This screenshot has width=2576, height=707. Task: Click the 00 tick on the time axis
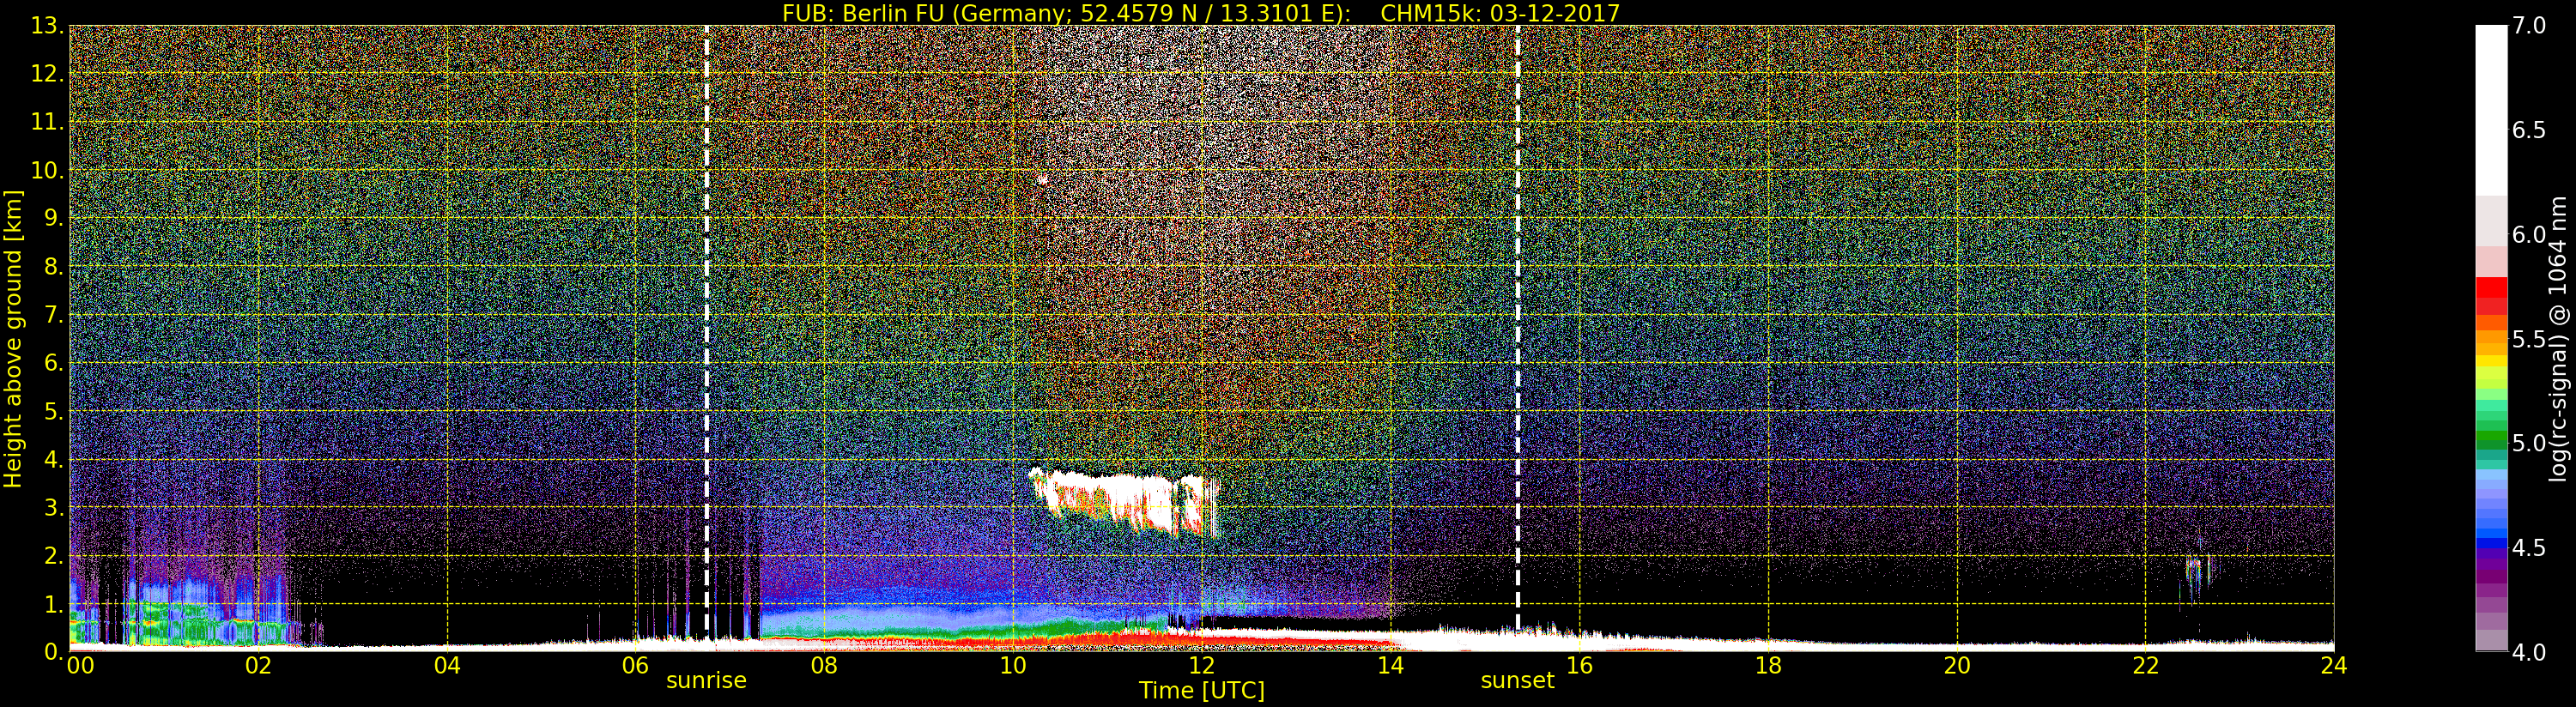click(x=80, y=666)
